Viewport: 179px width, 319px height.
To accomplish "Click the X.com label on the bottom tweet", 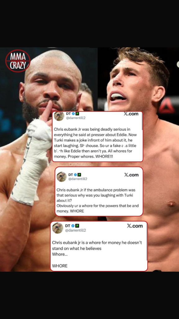I will (x=135, y=226).
